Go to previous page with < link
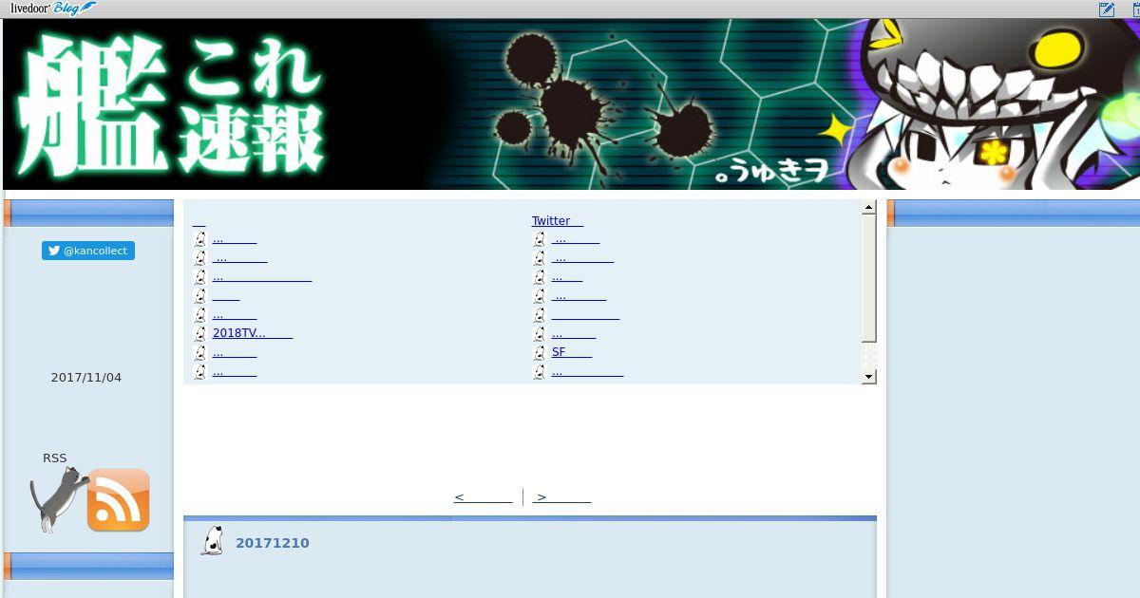The height and width of the screenshot is (598, 1140). [483, 497]
